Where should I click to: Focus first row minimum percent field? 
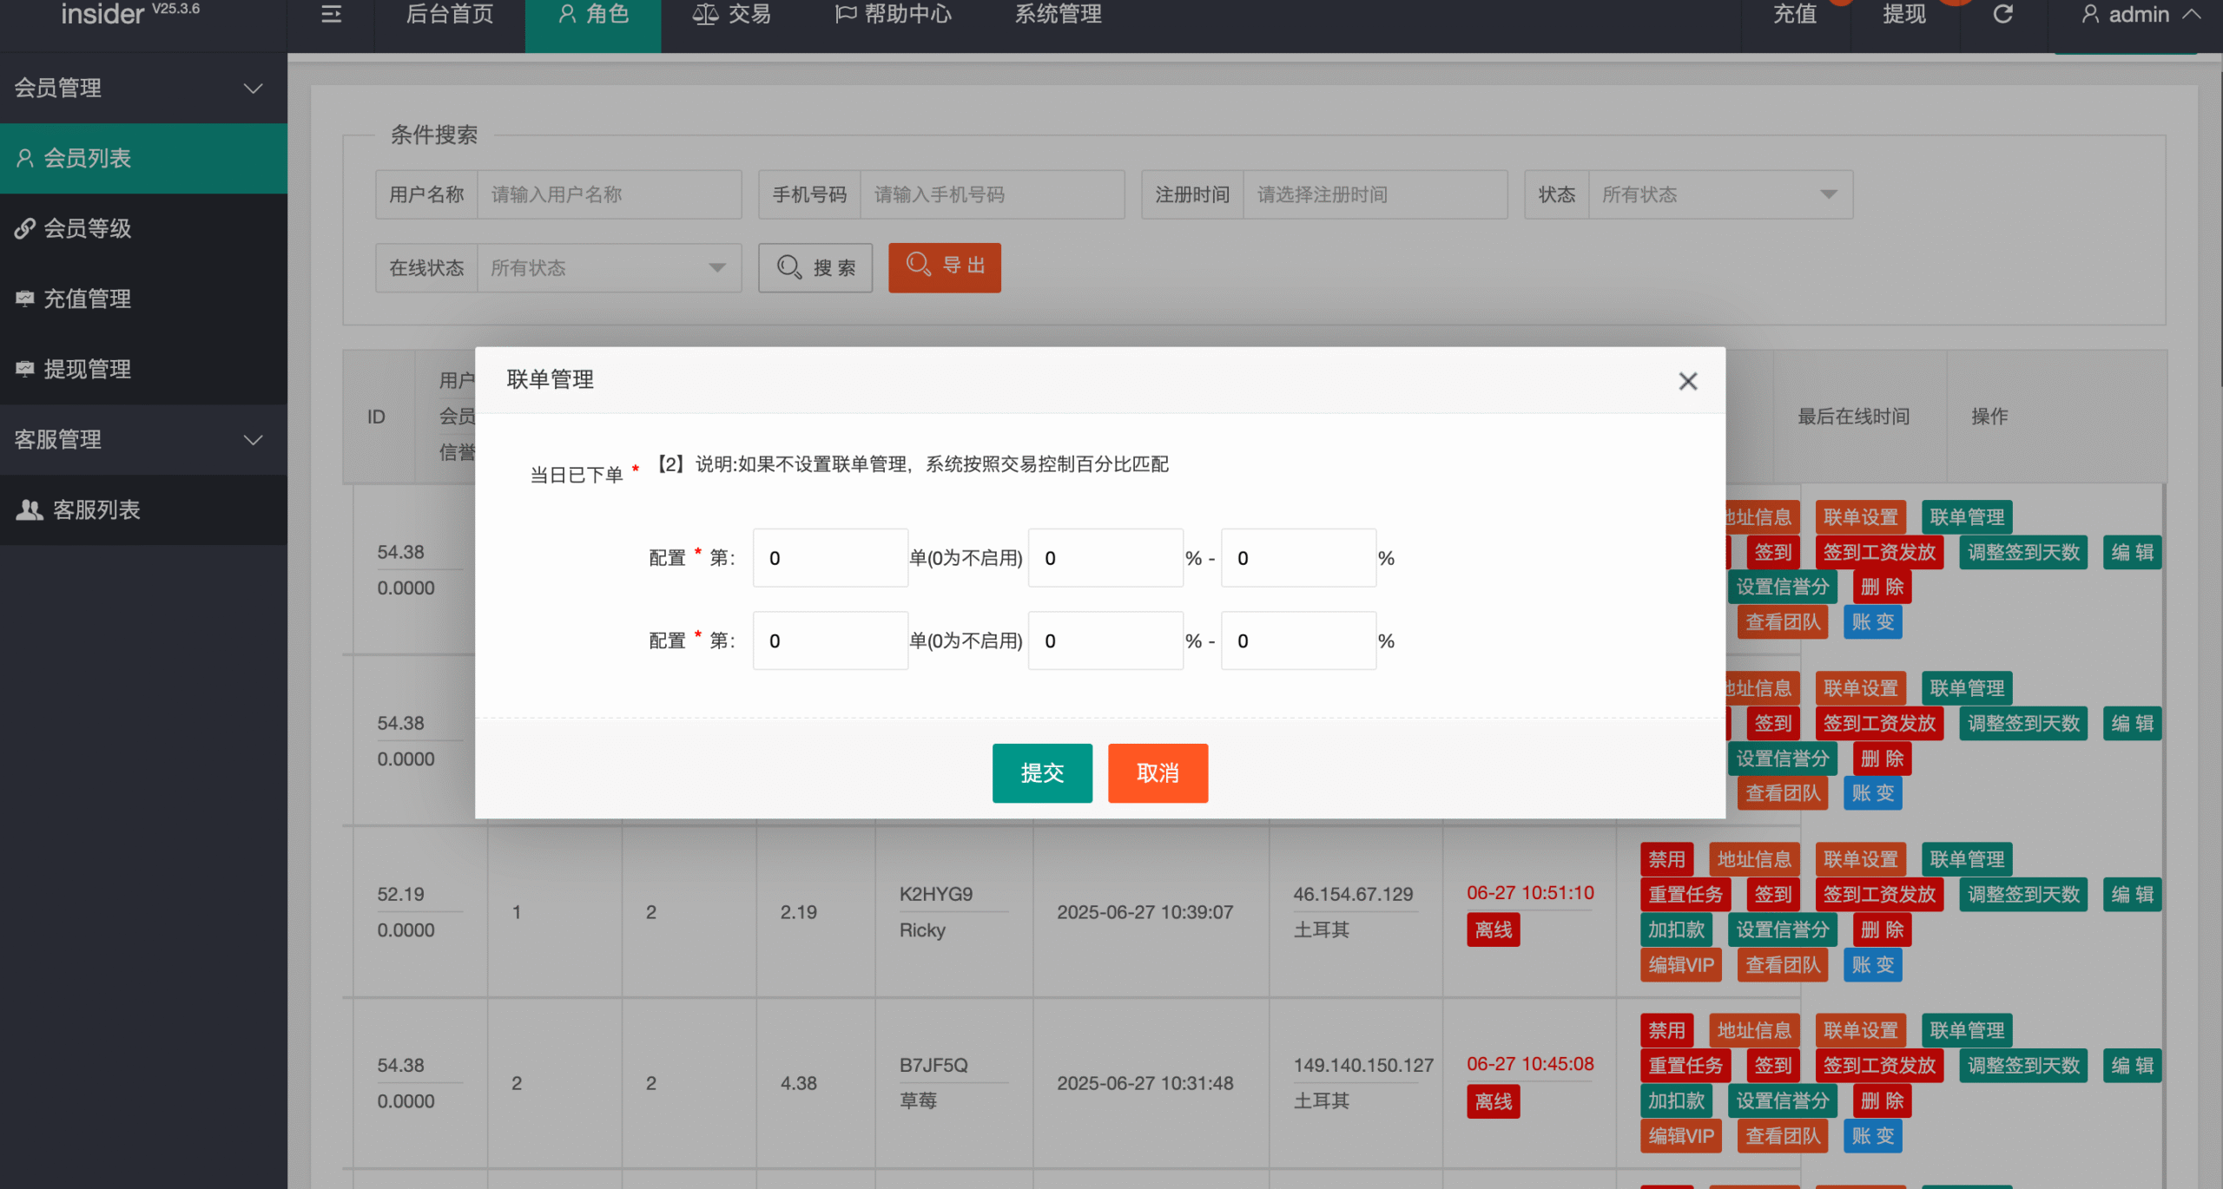pyautogui.click(x=1105, y=558)
